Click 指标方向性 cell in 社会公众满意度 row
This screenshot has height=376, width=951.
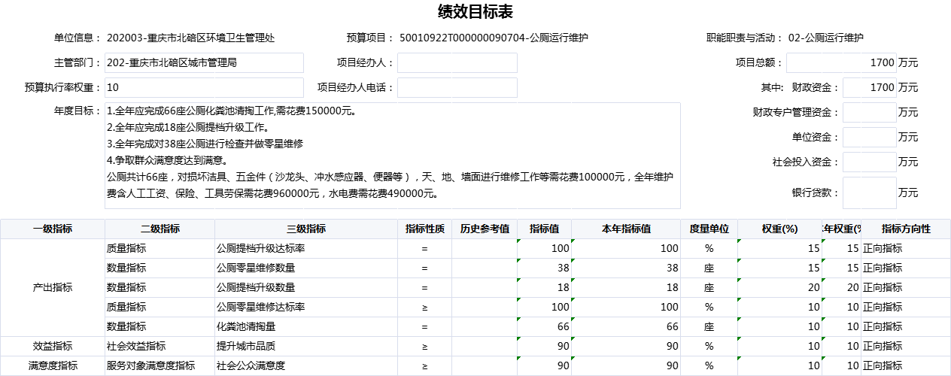[906, 366]
